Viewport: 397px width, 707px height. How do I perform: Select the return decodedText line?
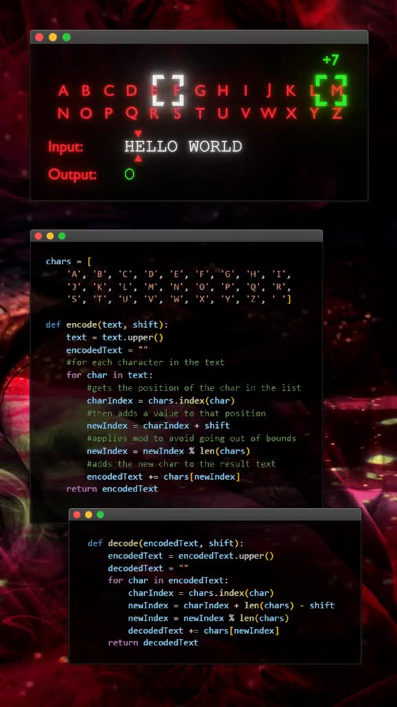point(153,643)
